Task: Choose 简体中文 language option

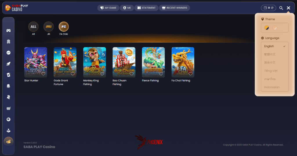Action: click(x=275, y=62)
